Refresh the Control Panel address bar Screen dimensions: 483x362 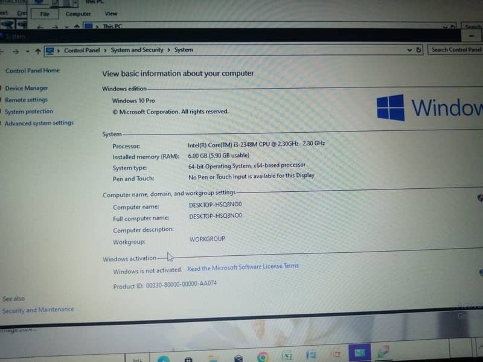(x=419, y=50)
